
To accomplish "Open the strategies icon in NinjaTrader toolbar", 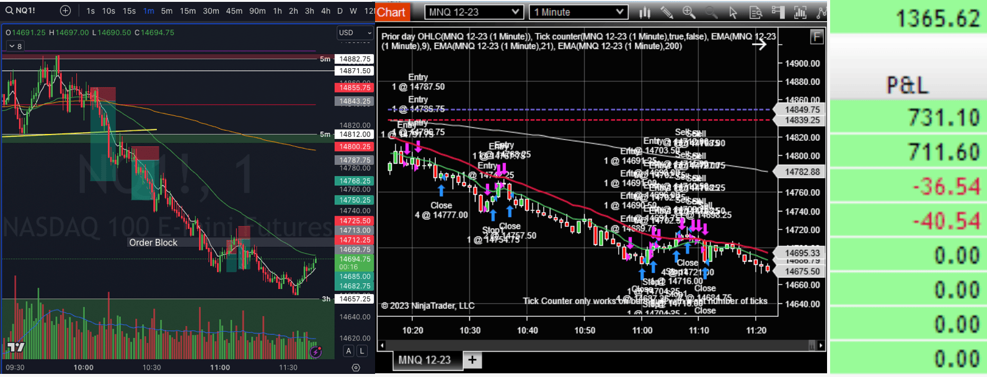I will pyautogui.click(x=821, y=12).
